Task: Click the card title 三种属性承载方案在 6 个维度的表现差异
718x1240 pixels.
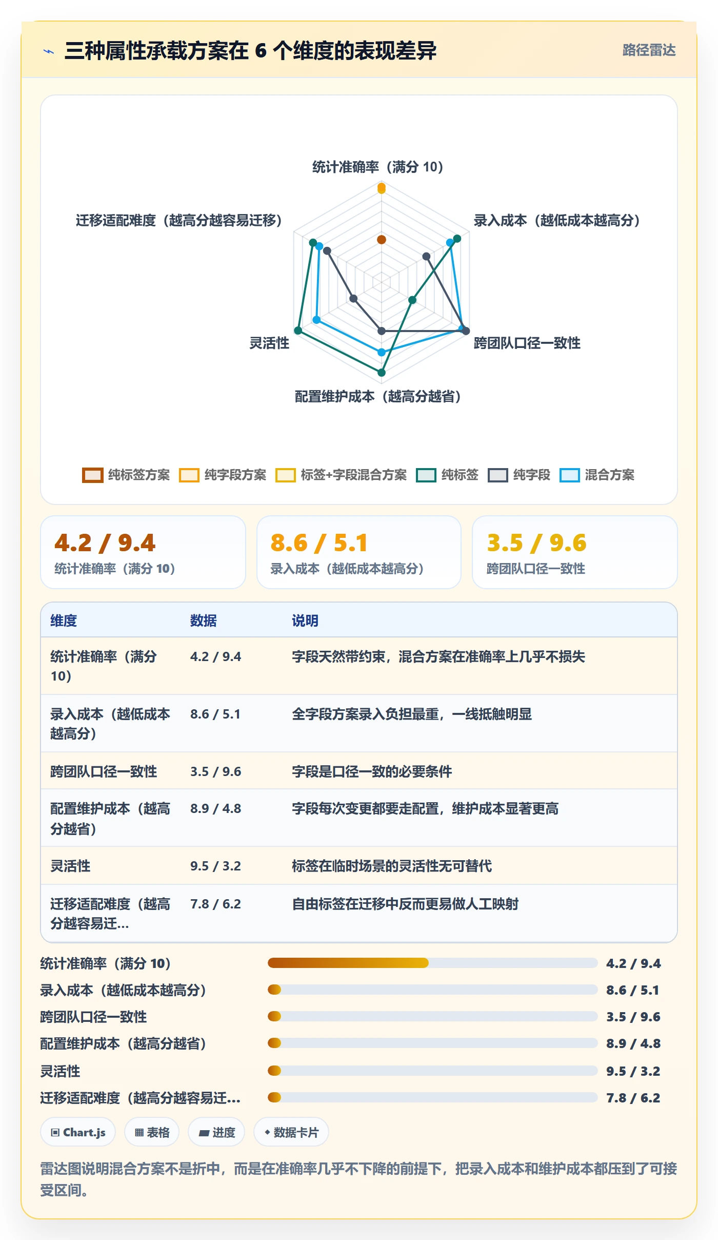Action: 251,51
